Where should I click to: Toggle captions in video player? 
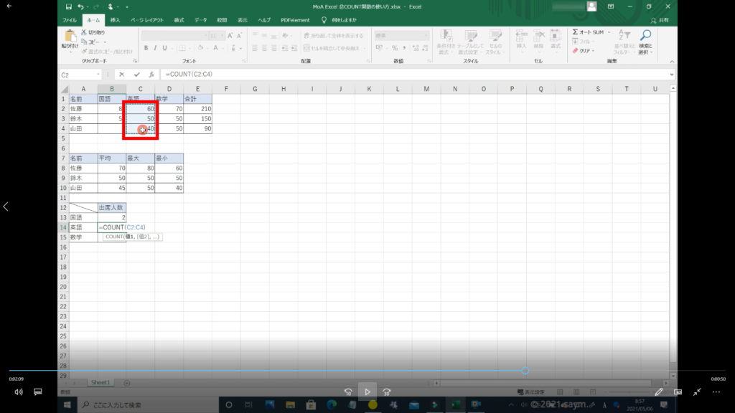coord(38,392)
